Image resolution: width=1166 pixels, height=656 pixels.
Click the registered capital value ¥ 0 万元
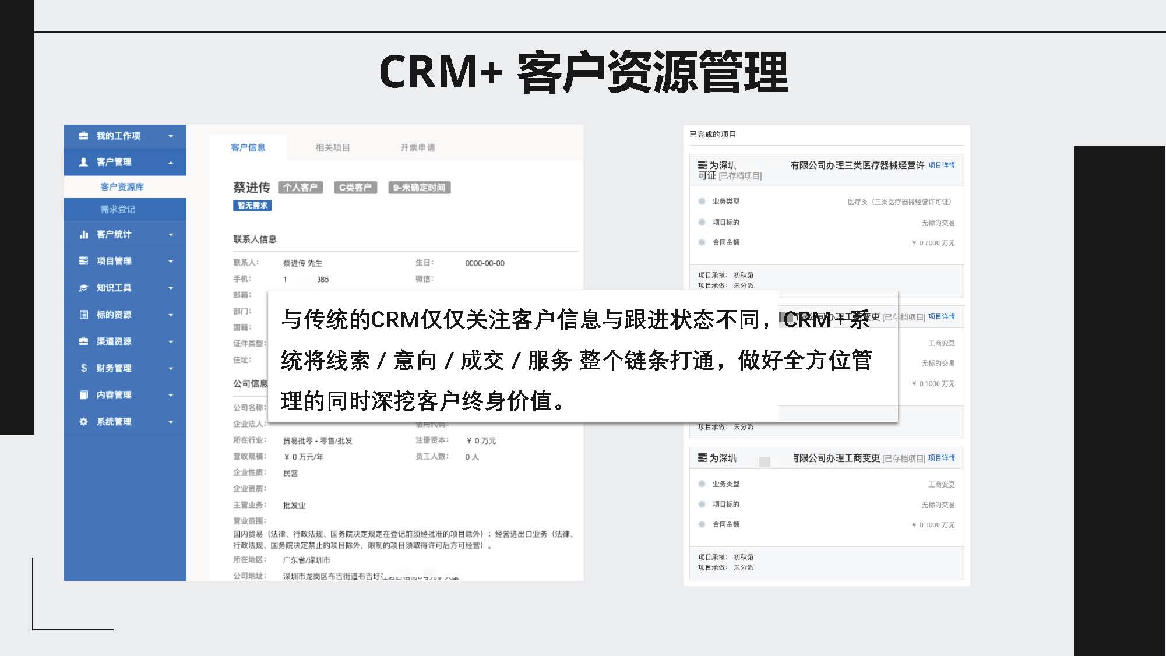481,441
